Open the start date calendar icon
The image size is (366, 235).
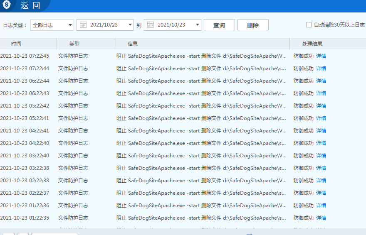[x=83, y=24]
